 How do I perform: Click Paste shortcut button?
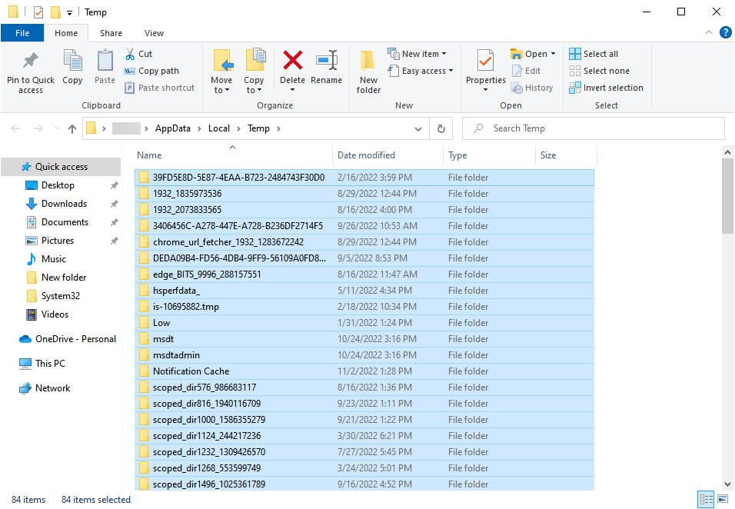(x=159, y=88)
